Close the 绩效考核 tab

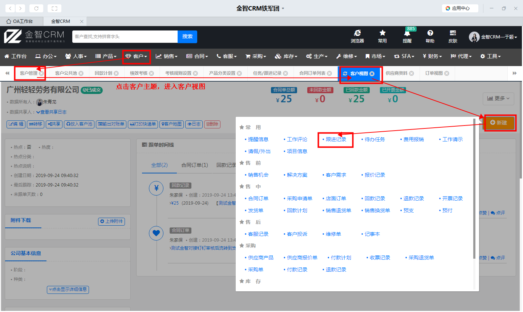(151, 73)
